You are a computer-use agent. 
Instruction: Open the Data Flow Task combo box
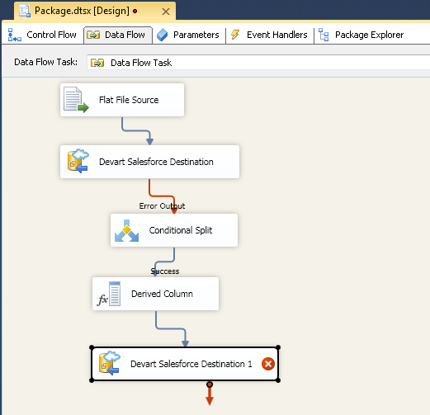pos(258,63)
